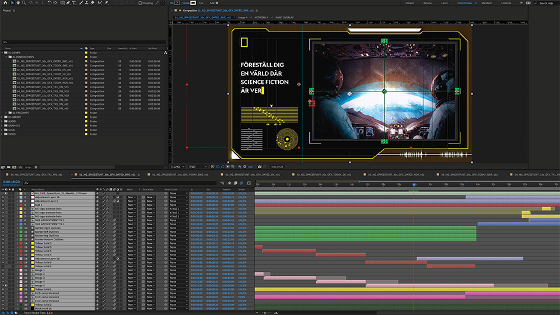Toggle visibility of first SWE APPOINTMENT TX 1 layer

[x=3, y=220]
